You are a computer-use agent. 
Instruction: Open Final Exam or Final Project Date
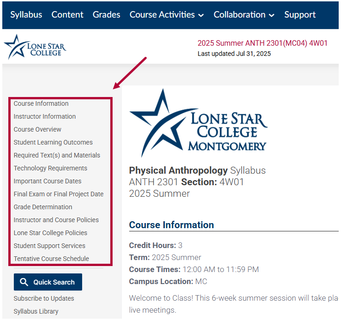(59, 194)
